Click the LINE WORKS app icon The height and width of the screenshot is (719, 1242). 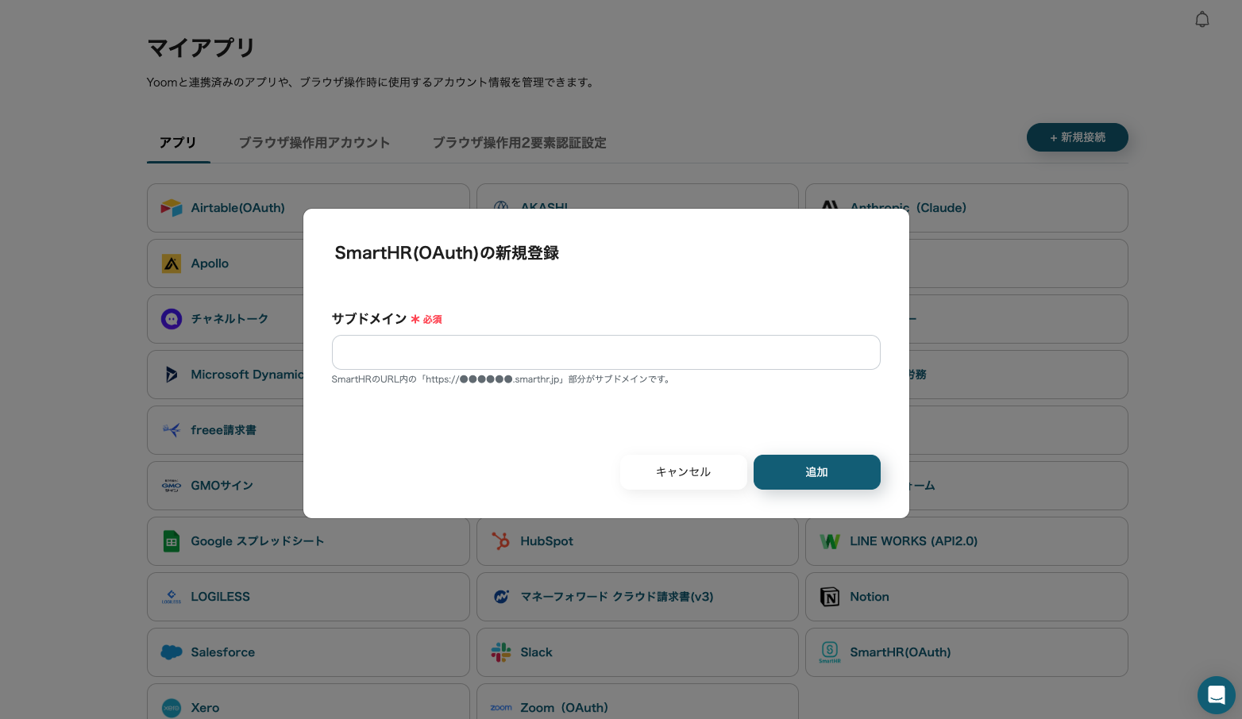pos(830,541)
